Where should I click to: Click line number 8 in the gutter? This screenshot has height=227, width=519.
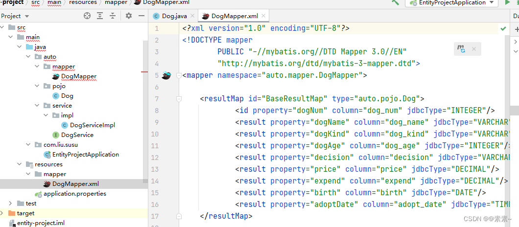coord(157,111)
